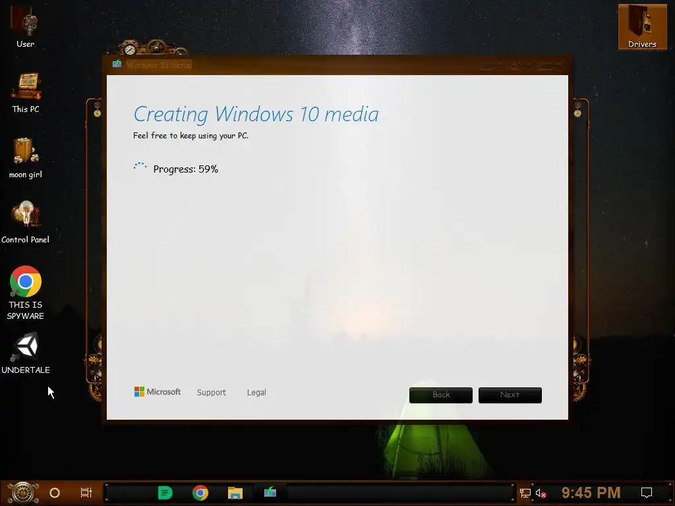Open the moon girl desktop icon
This screenshot has height=506, width=675.
[26, 157]
